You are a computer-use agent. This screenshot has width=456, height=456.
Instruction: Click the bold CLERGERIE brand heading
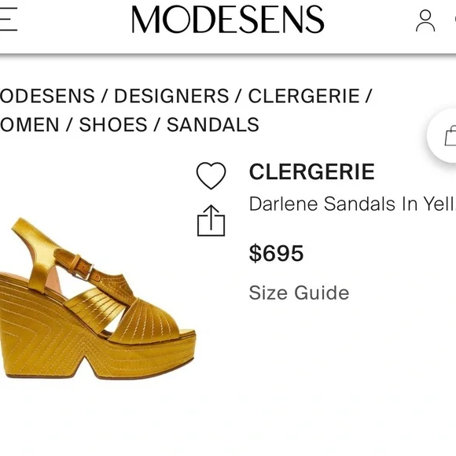click(x=312, y=171)
